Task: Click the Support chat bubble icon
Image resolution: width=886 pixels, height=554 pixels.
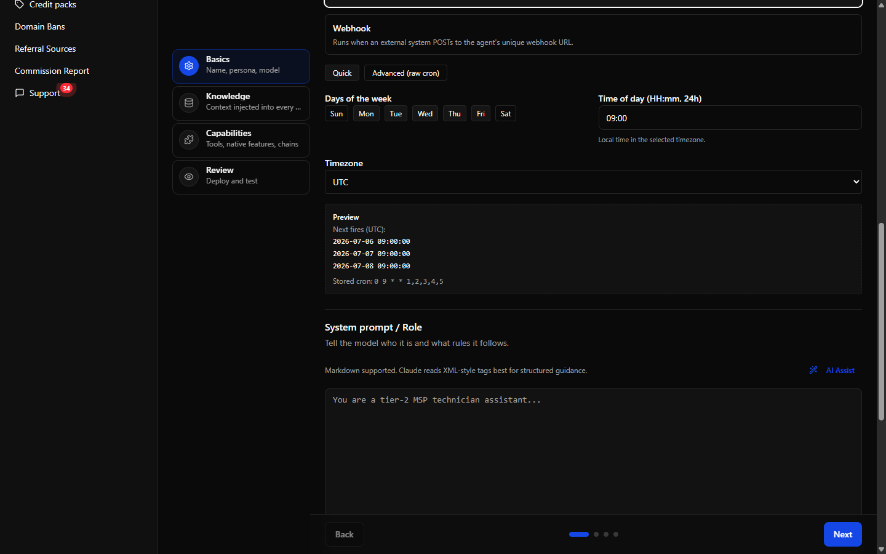Action: point(20,93)
